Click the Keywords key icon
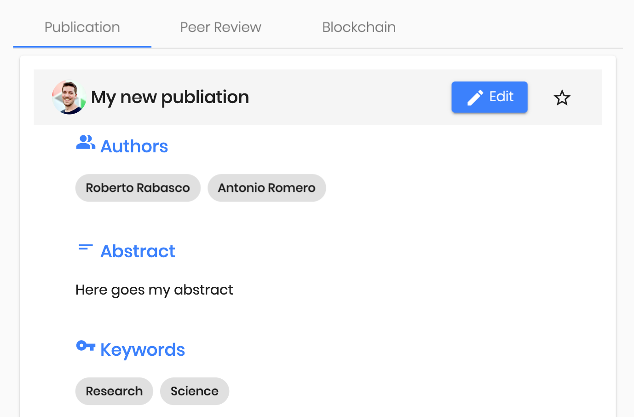Viewport: 634px width, 417px height. tap(86, 346)
